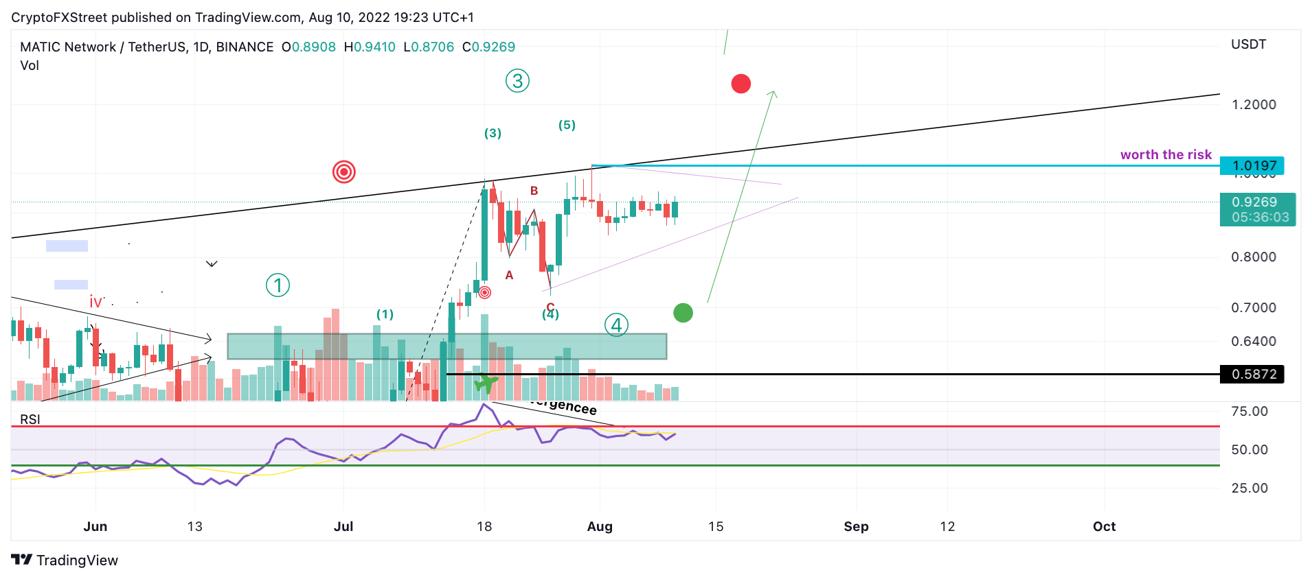Select circled wave label 3
The image size is (1312, 579).
(518, 81)
